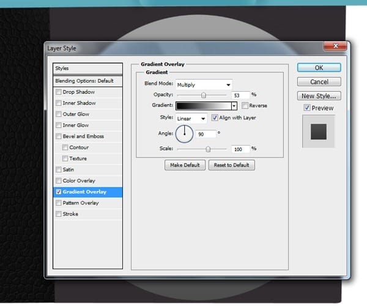
Task: Click the OK button
Action: click(x=319, y=68)
